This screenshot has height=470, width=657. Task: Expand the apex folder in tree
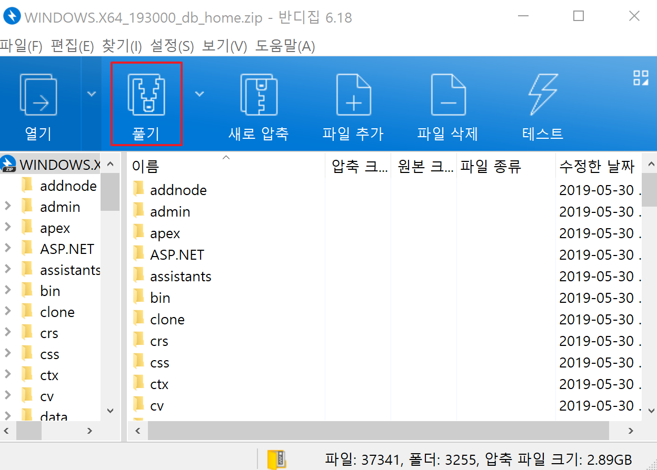tap(7, 228)
